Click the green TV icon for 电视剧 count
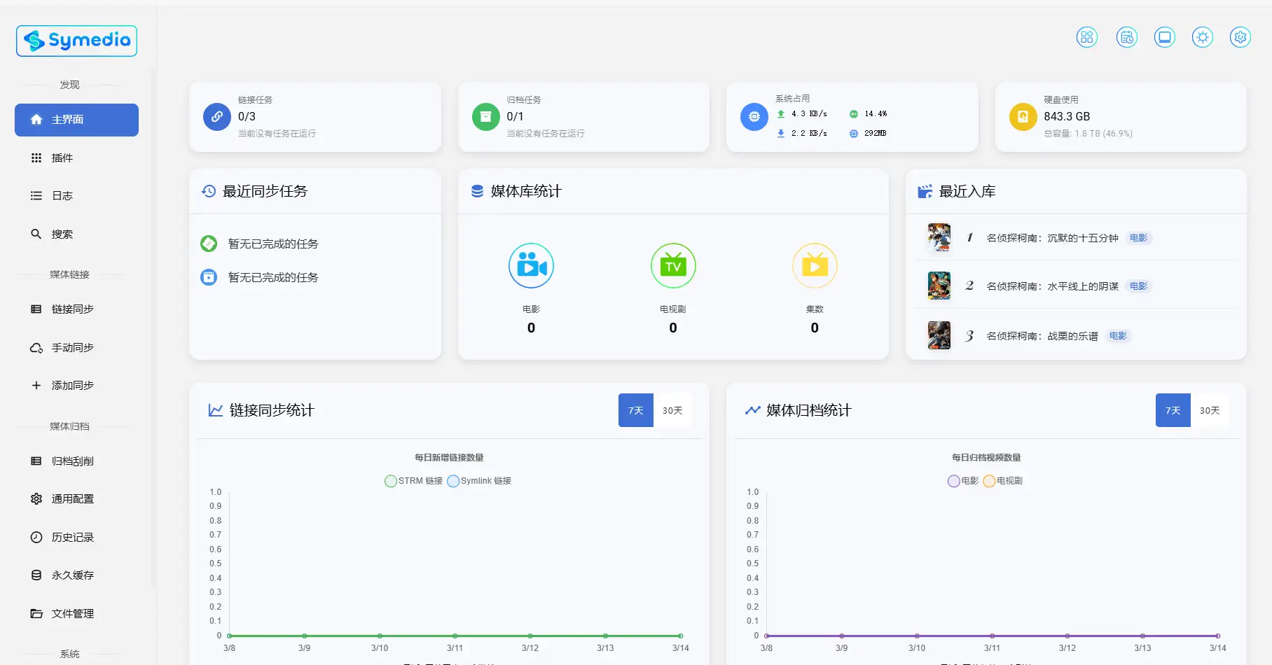1272x665 pixels. (673, 265)
